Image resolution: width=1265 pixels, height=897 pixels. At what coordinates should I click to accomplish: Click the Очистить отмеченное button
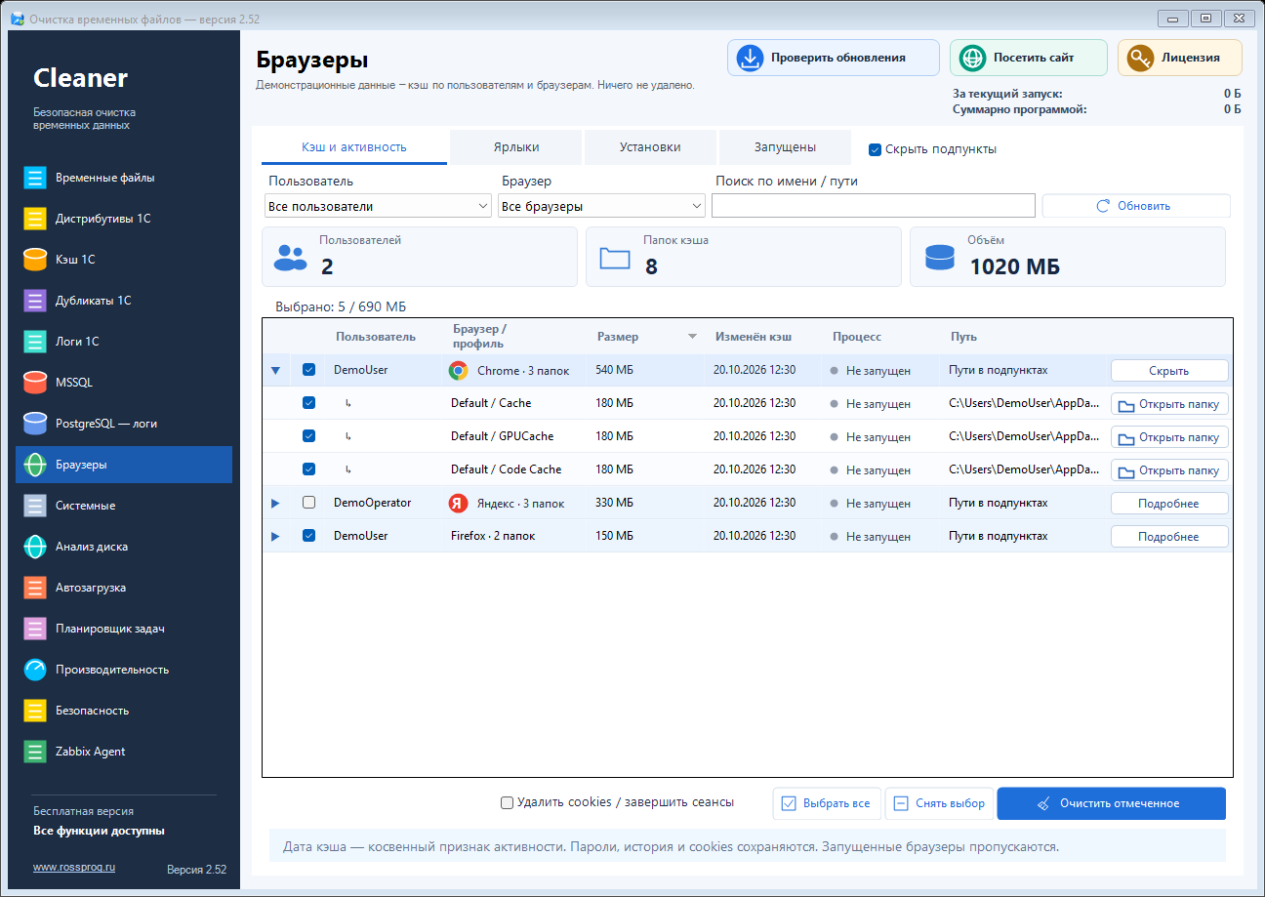(1111, 803)
